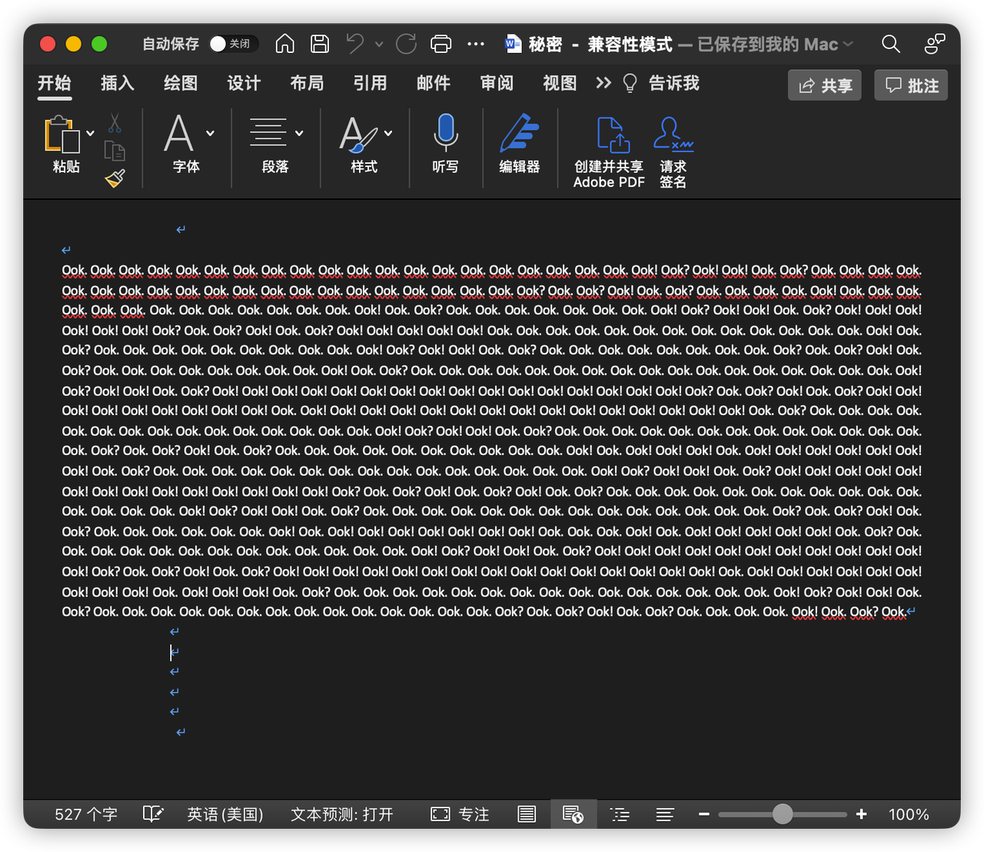The width and height of the screenshot is (984, 852).
Task: Click the Cut scissors icon
Action: click(115, 124)
